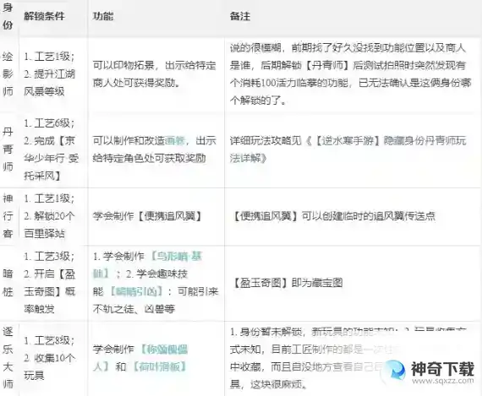The height and width of the screenshot is (396, 482).
Task: Select the 不轨之徒、凶兽等 text
Action: click(134, 309)
